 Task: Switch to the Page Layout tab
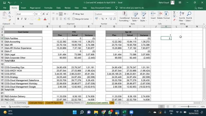click(x=35, y=8)
